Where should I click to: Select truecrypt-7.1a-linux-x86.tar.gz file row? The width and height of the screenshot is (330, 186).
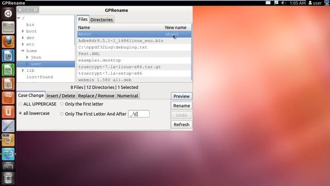[134, 67]
